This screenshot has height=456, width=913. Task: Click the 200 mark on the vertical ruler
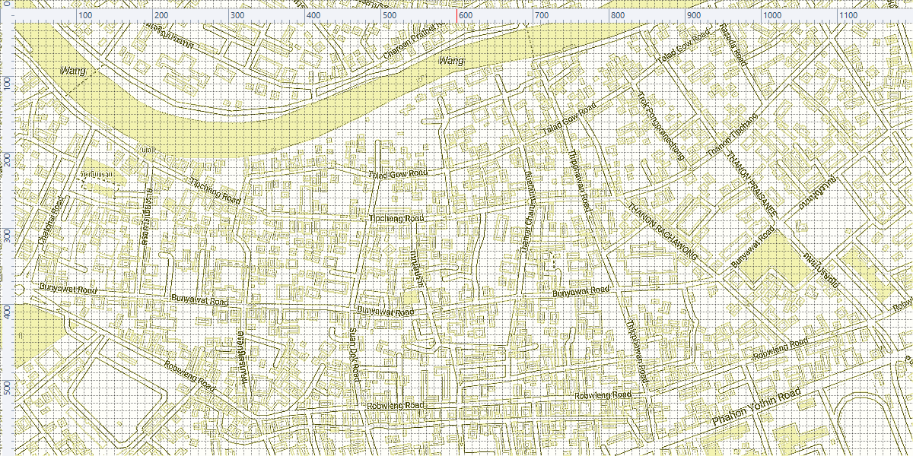(7, 160)
